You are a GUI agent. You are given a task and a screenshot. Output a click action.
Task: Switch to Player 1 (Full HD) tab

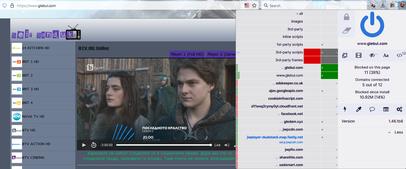click(187, 54)
